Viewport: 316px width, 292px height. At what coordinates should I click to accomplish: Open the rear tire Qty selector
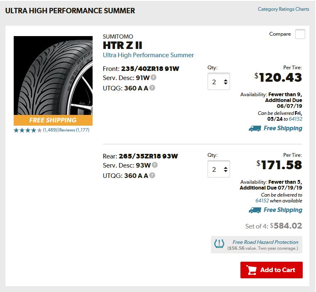coord(219,169)
